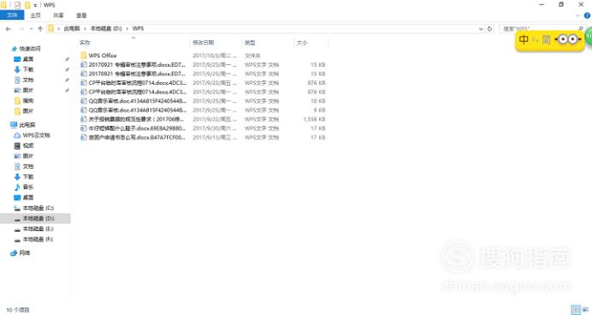The width and height of the screenshot is (592, 315).
Task: Click the 10 个项目 status bar text
Action: (x=18, y=310)
